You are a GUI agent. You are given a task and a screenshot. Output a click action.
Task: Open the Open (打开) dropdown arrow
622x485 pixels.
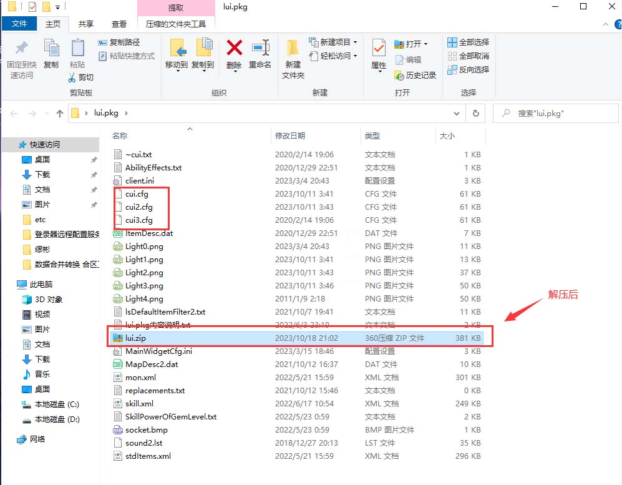click(425, 44)
